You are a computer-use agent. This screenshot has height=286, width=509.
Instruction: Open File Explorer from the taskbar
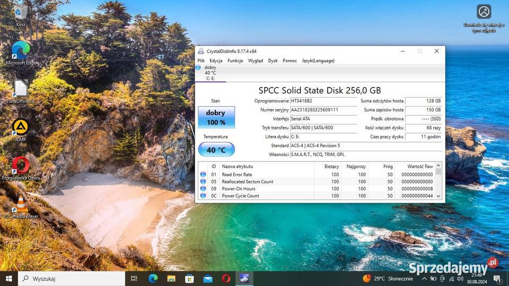coord(171,279)
